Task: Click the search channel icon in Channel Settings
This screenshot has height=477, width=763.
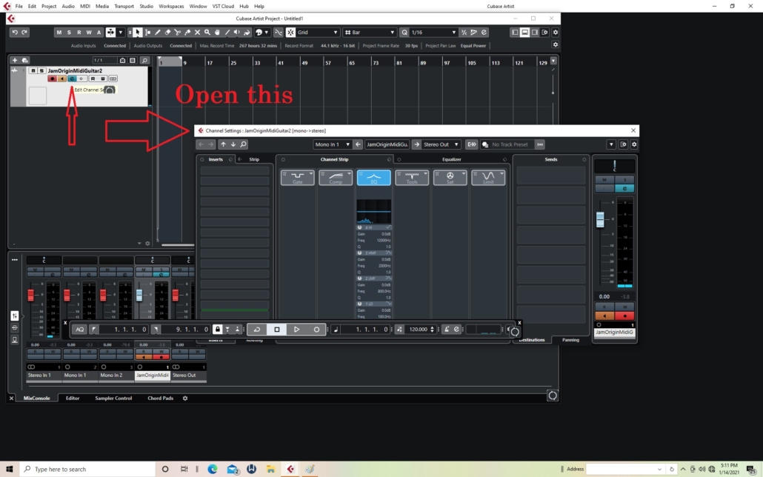Action: click(243, 144)
